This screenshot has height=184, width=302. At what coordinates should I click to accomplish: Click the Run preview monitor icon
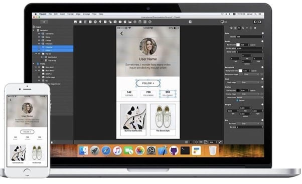(x=222, y=22)
